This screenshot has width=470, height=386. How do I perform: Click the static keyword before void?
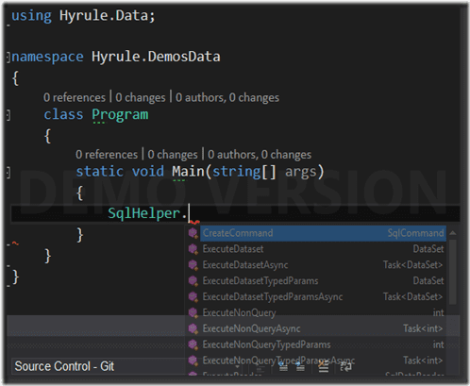(100, 172)
